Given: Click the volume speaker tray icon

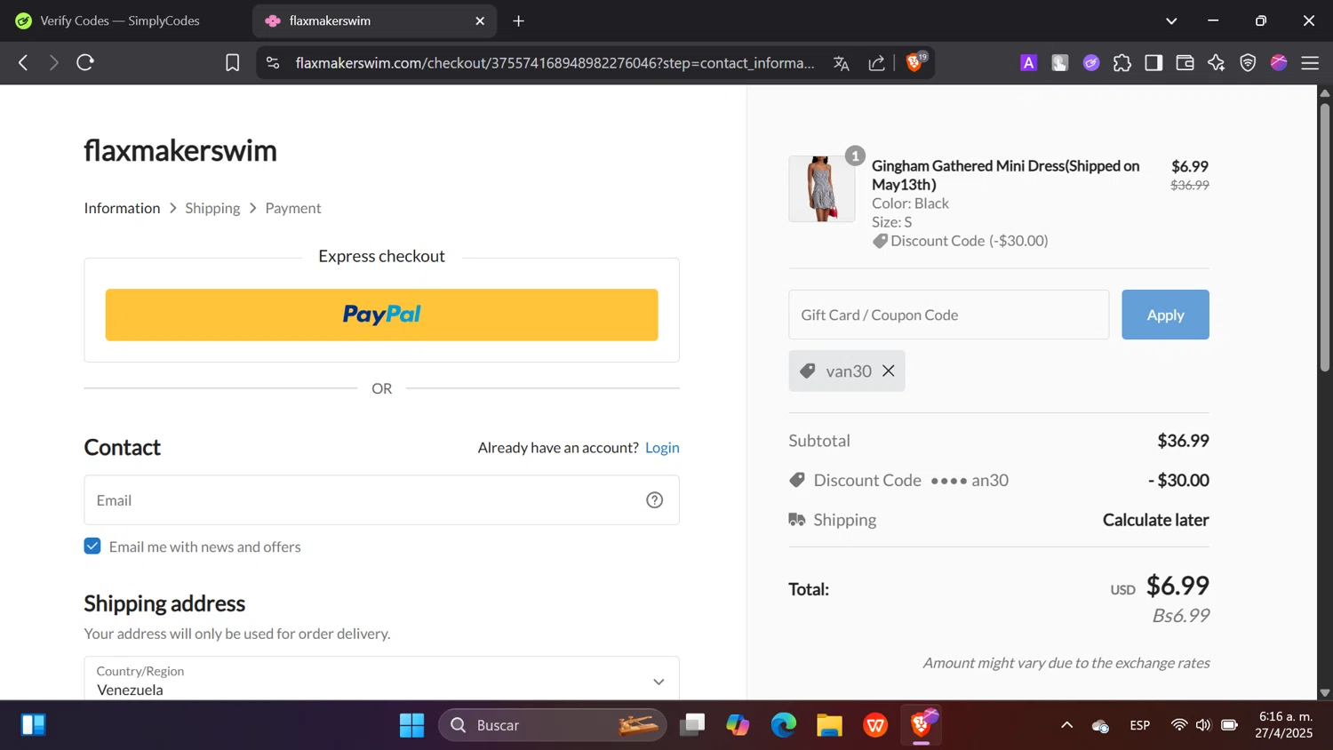Looking at the screenshot, I should (1203, 725).
